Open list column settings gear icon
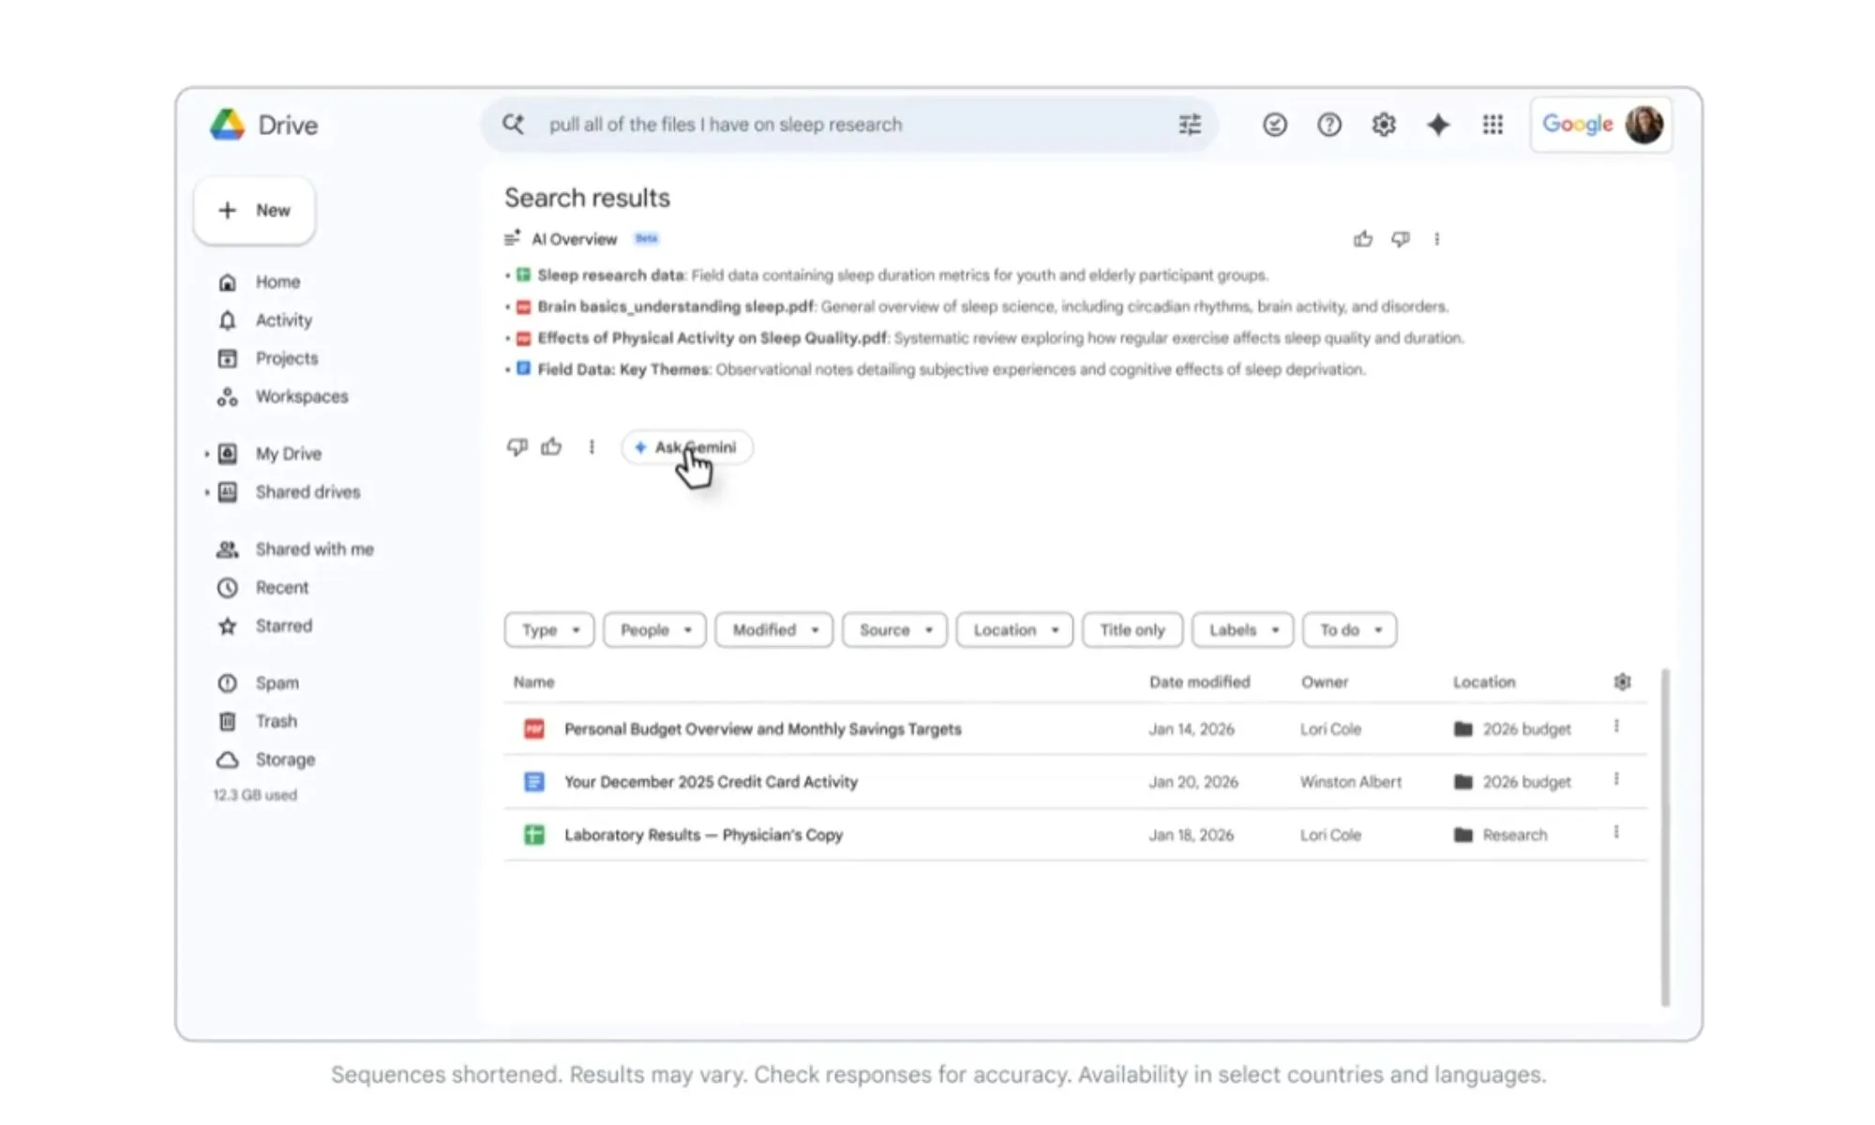1875x1125 pixels. click(x=1622, y=682)
